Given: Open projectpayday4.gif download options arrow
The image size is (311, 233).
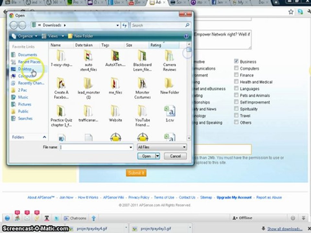Looking at the screenshot, I should [126, 227].
